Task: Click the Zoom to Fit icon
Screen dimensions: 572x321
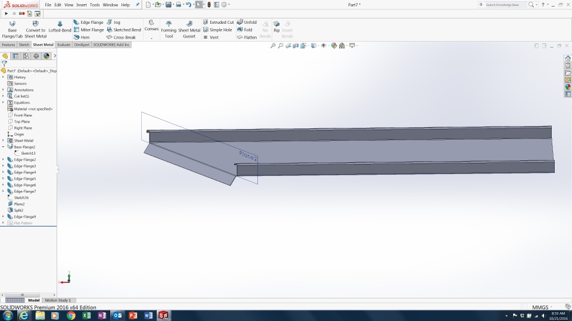Action: [x=273, y=46]
